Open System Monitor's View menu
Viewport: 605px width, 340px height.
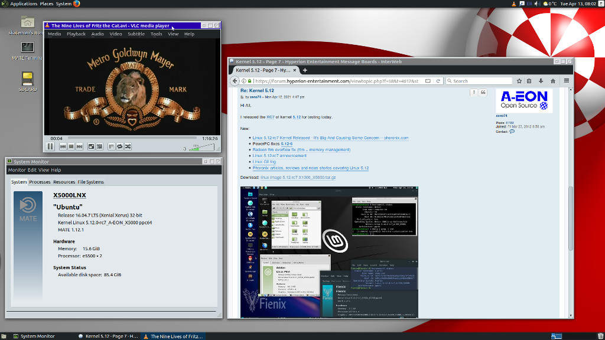pos(44,170)
